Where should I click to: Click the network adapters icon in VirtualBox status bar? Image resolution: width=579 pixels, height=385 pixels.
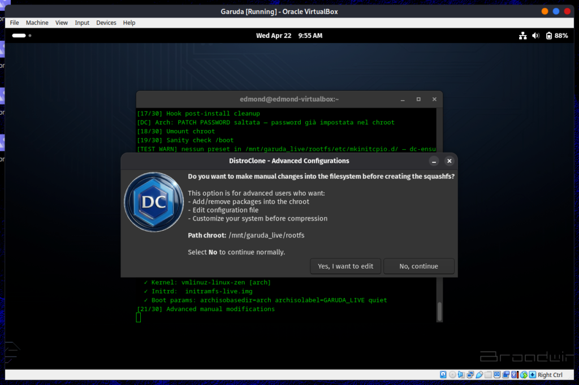pyautogui.click(x=470, y=374)
